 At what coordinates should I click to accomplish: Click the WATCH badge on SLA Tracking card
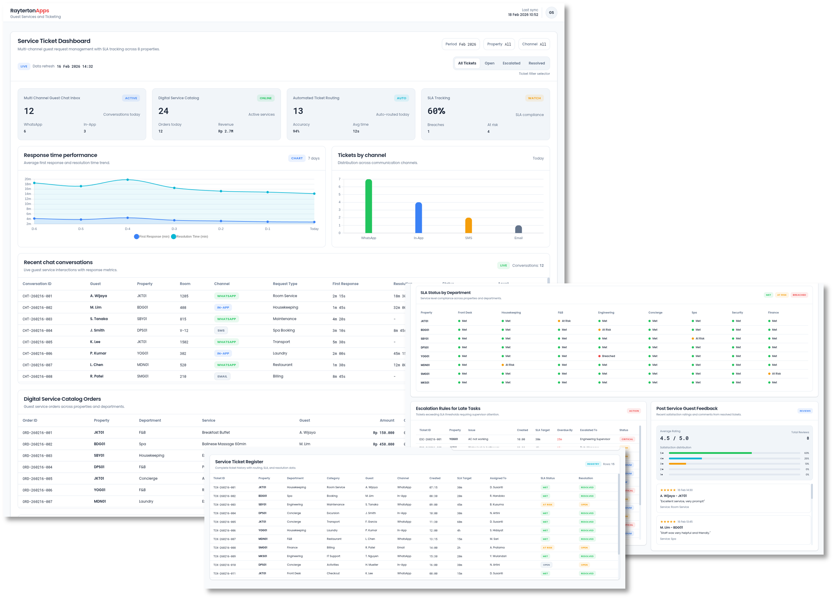tap(534, 98)
